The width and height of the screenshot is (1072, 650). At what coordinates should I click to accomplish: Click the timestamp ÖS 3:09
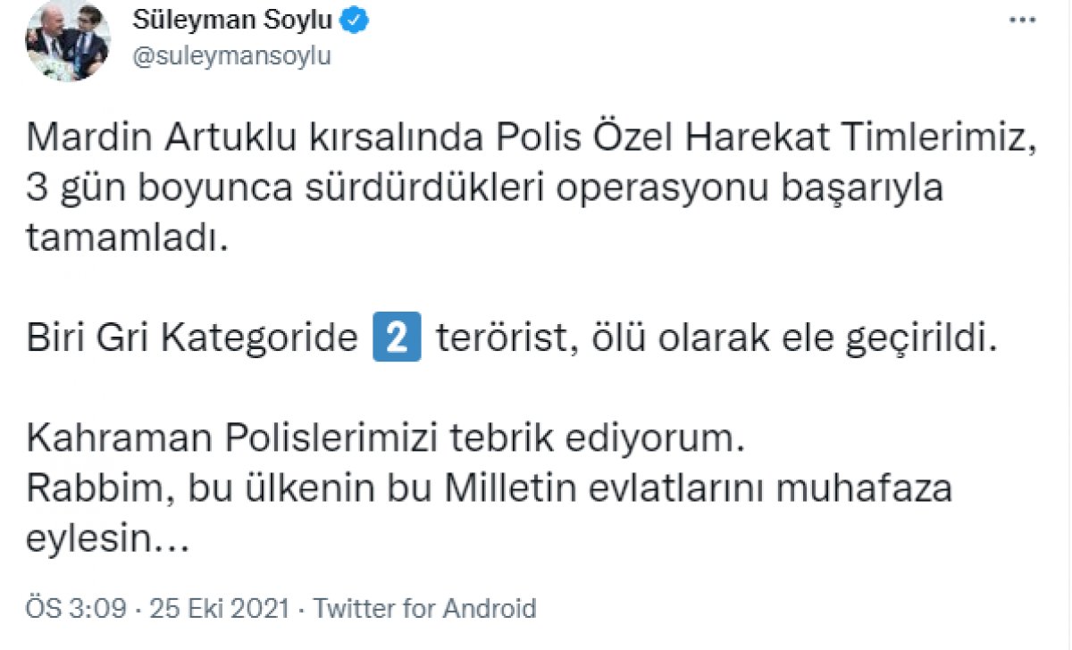click(76, 607)
